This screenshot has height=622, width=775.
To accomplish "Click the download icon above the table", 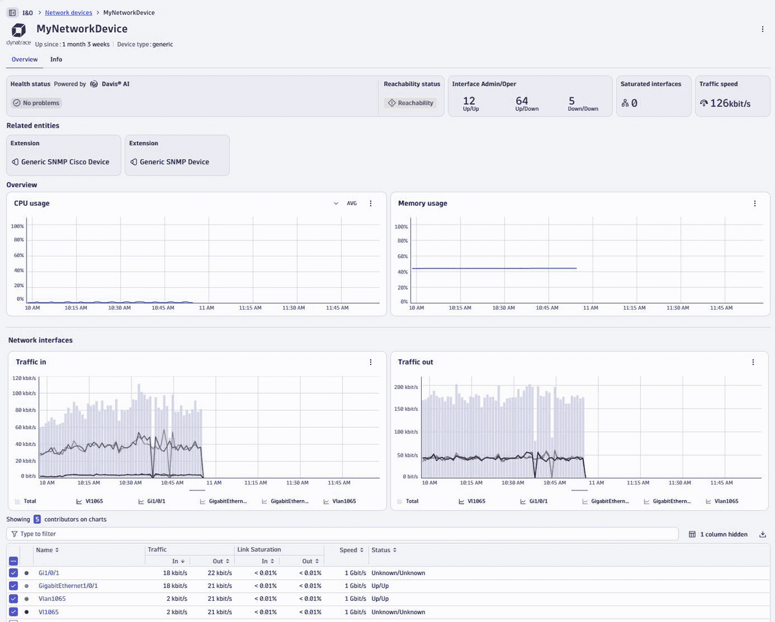I will (x=763, y=534).
